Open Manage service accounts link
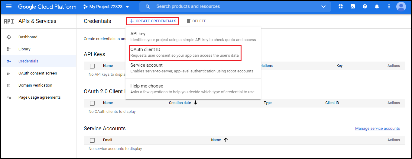The width and height of the screenshot is (412, 159). click(x=378, y=129)
